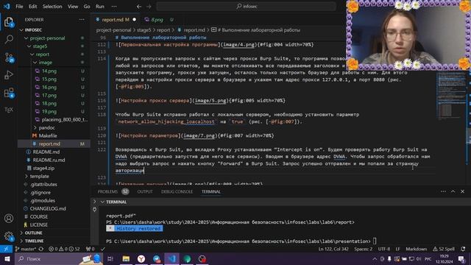
Task: Open CHANGELOG.md in Explorer
Action: [48, 208]
